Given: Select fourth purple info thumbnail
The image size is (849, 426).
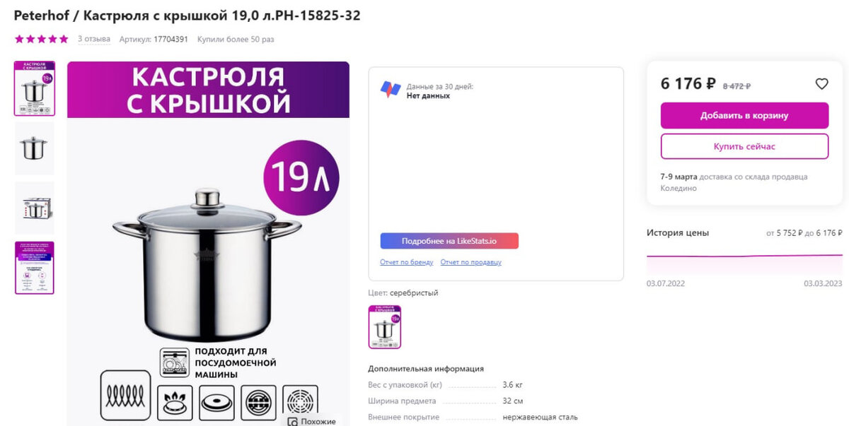Looking at the screenshot, I should click(35, 268).
